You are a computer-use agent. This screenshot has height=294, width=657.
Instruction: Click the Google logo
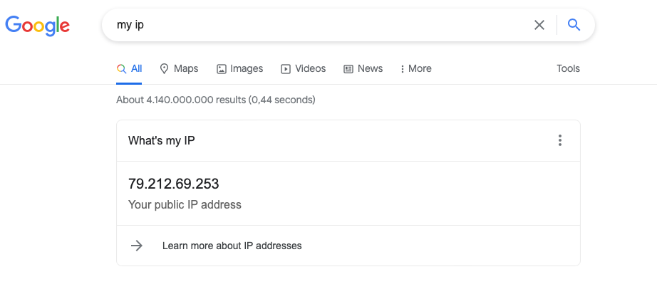(37, 26)
